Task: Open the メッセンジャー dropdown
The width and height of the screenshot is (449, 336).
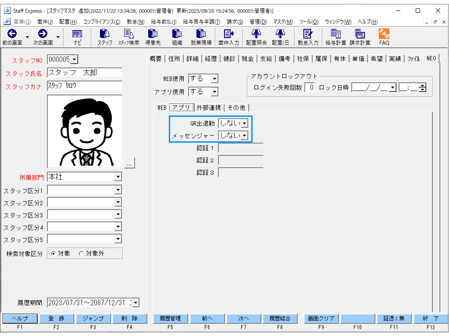Action: point(244,136)
